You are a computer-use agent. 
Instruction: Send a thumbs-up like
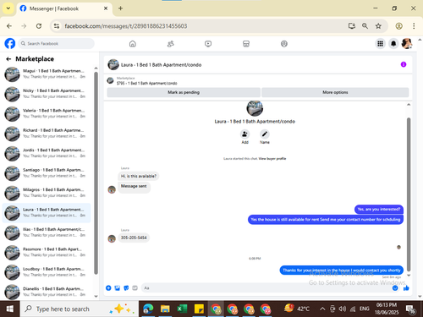(x=406, y=287)
